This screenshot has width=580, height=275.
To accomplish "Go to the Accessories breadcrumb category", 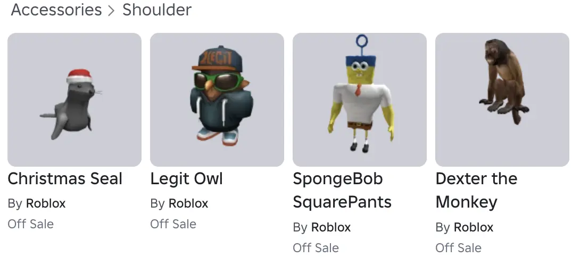I will point(56,10).
